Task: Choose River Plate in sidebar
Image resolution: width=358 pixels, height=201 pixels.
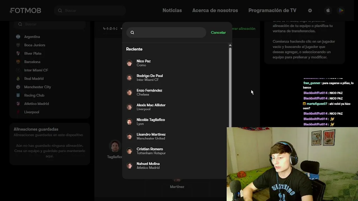Action: click(x=33, y=53)
